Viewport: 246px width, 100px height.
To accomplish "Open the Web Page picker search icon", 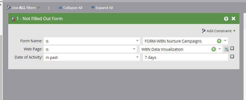I will (227, 49).
